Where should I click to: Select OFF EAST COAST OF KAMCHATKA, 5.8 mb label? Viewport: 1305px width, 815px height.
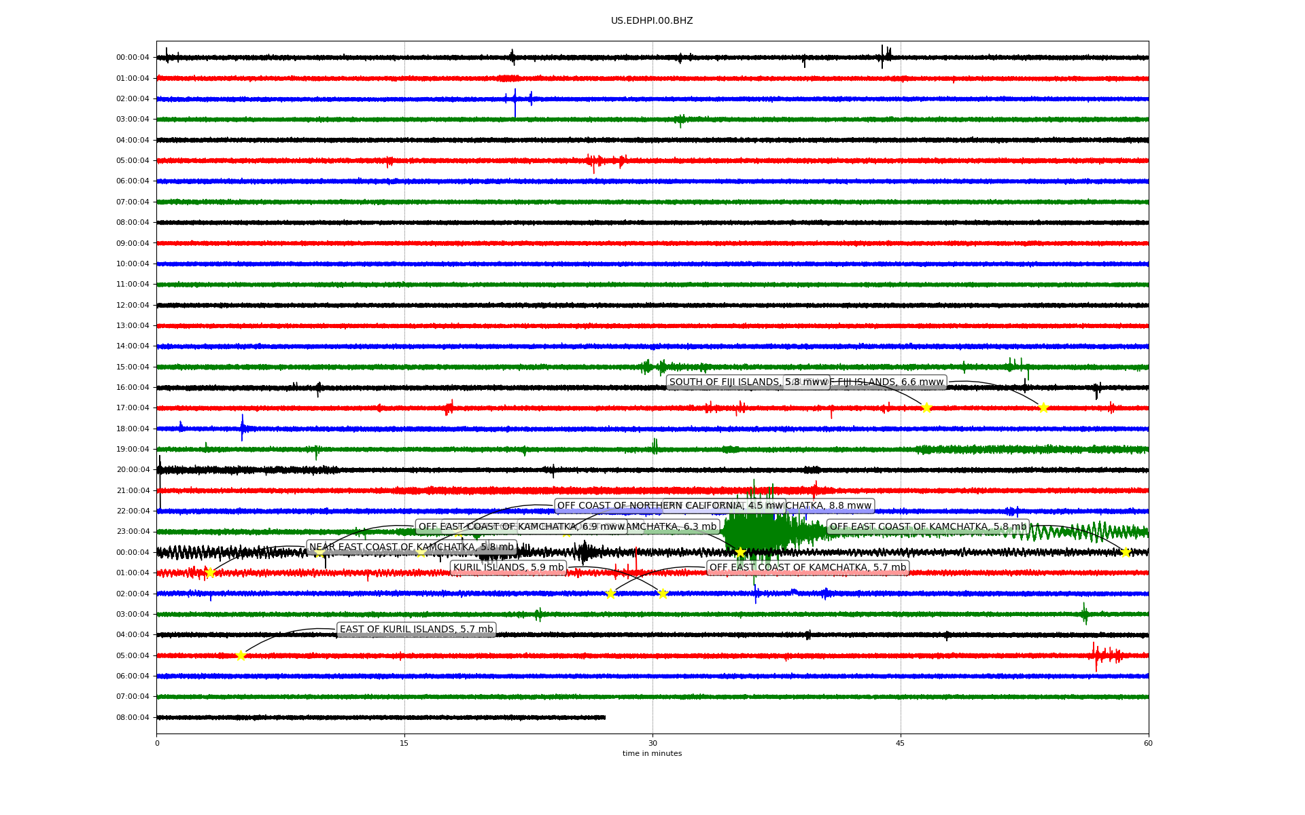(928, 527)
